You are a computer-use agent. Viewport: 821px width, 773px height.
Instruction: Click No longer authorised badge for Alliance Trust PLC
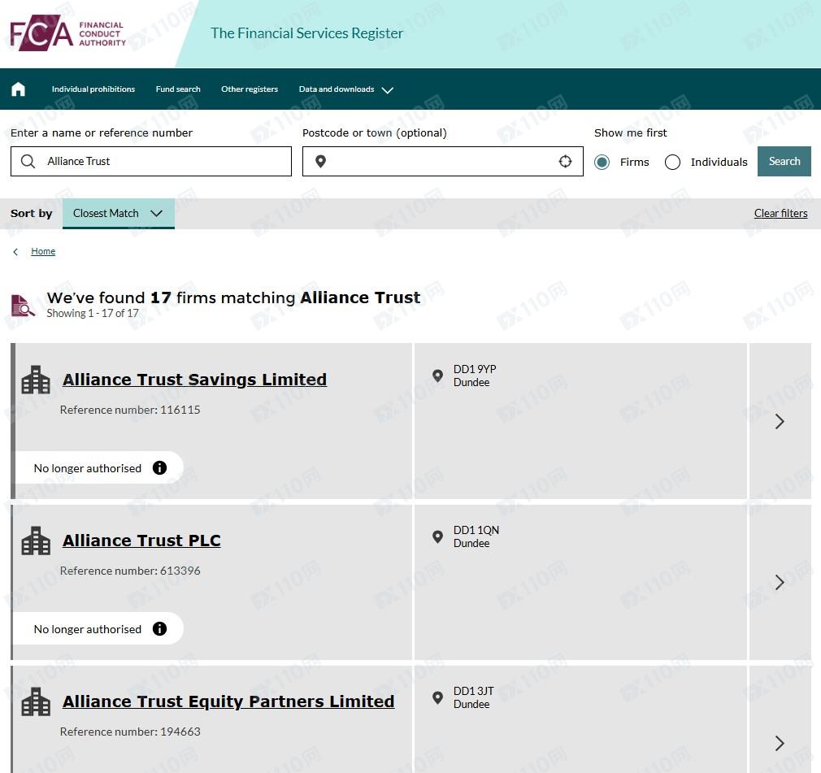click(x=99, y=628)
